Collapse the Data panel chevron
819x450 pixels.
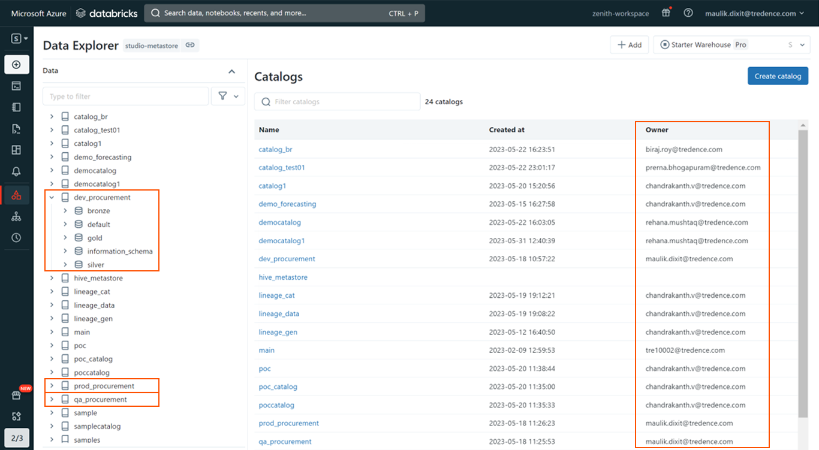[x=232, y=71]
